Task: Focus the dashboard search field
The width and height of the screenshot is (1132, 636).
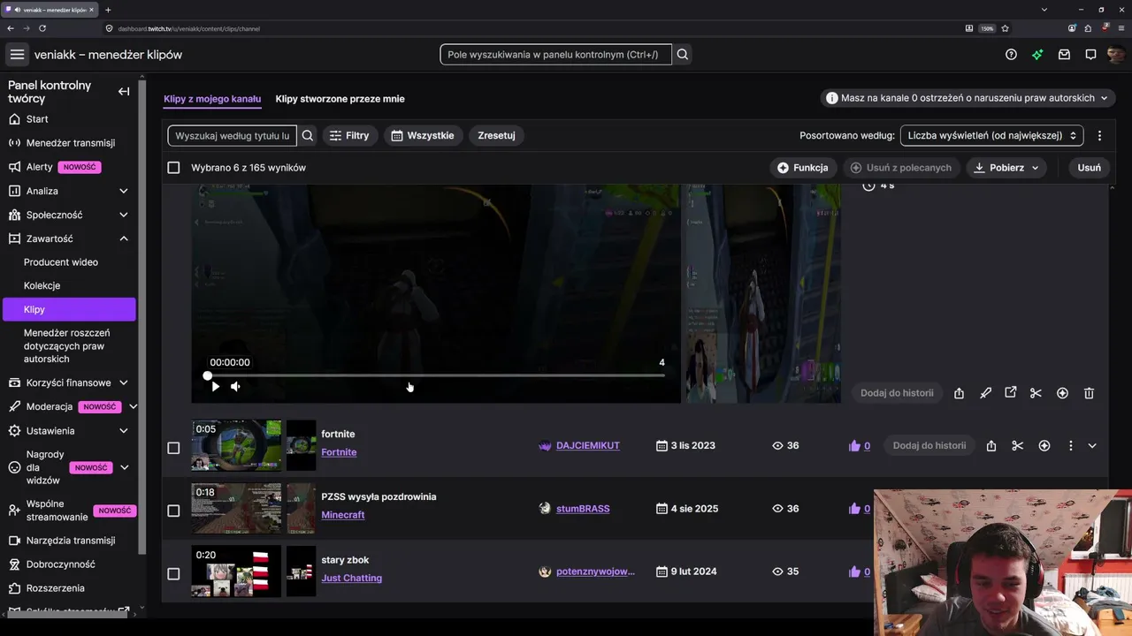Action: coord(555,55)
